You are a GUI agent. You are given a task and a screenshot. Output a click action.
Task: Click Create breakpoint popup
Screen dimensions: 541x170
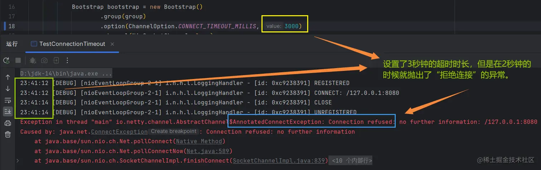(x=174, y=132)
